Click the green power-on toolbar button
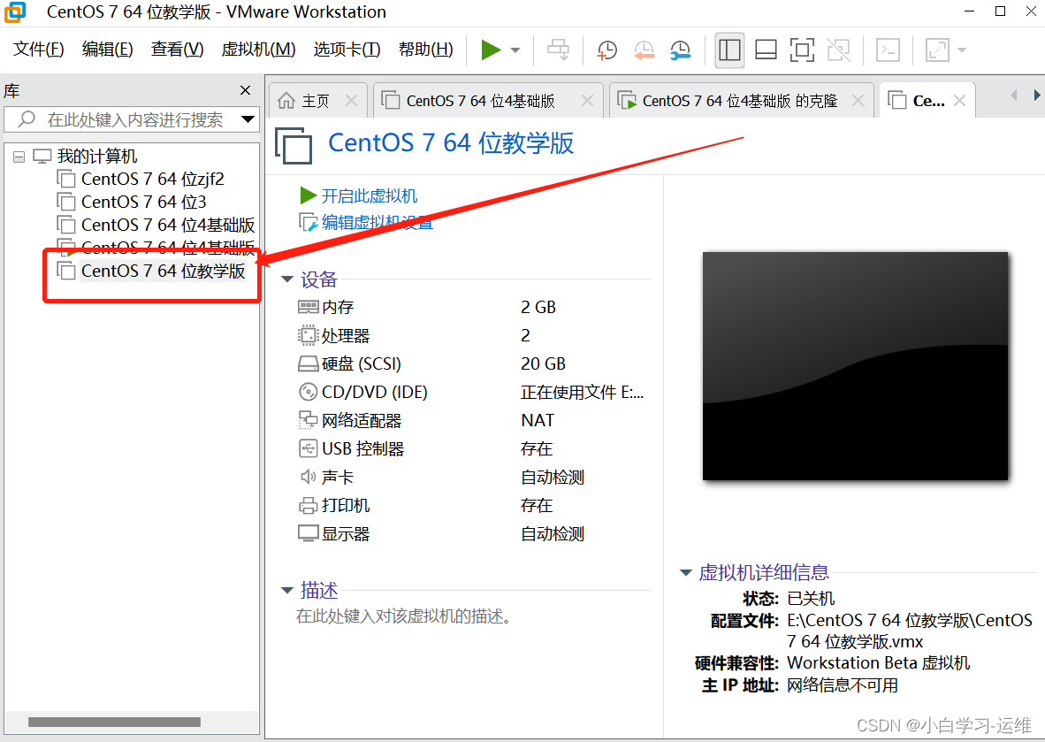Screen dimensions: 1045x742 click(492, 50)
